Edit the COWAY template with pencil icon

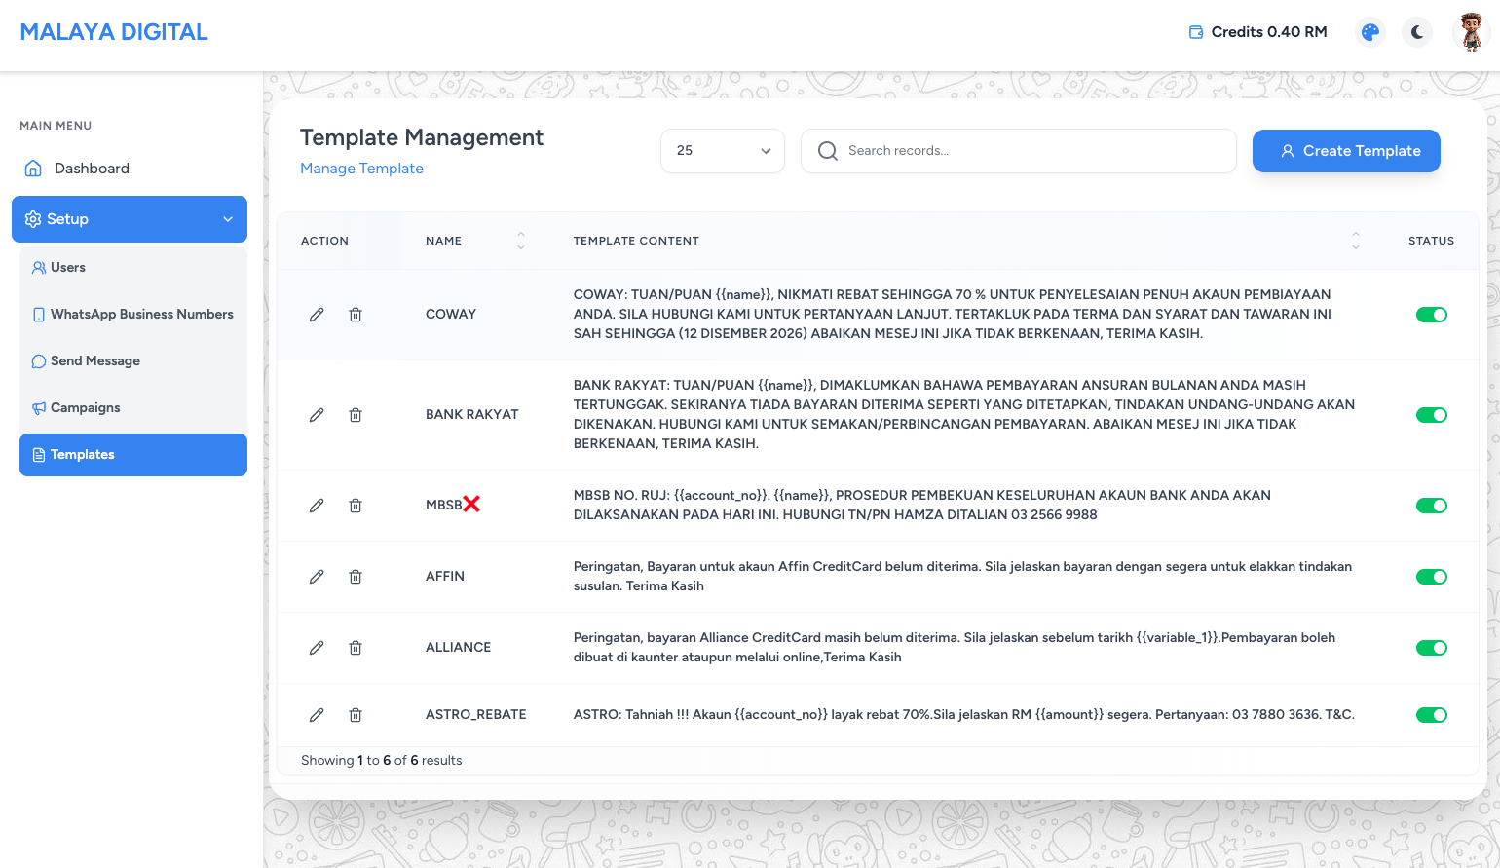pyautogui.click(x=317, y=315)
